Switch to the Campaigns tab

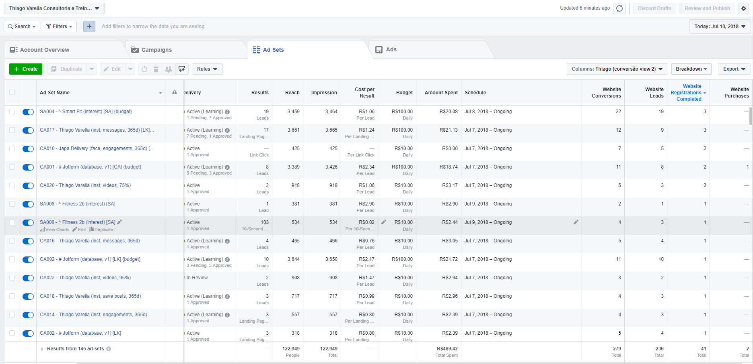pos(156,50)
